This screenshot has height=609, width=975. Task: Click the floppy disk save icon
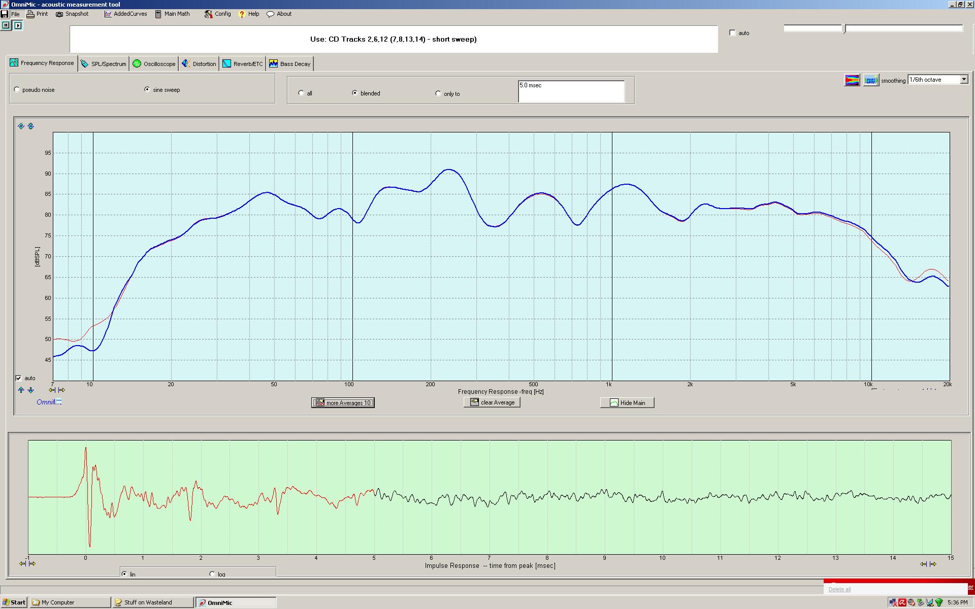5,14
